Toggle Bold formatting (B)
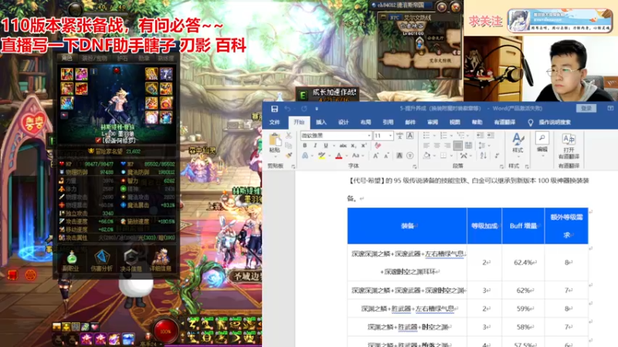The height and width of the screenshot is (347, 618). [x=304, y=146]
